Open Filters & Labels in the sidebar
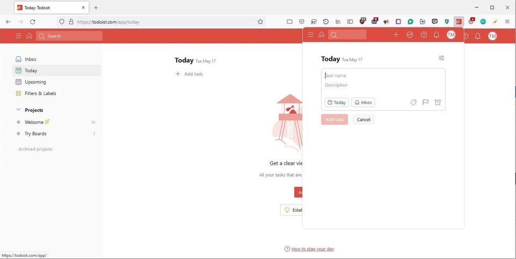Screen dimensions: 516x259 click(x=56, y=93)
